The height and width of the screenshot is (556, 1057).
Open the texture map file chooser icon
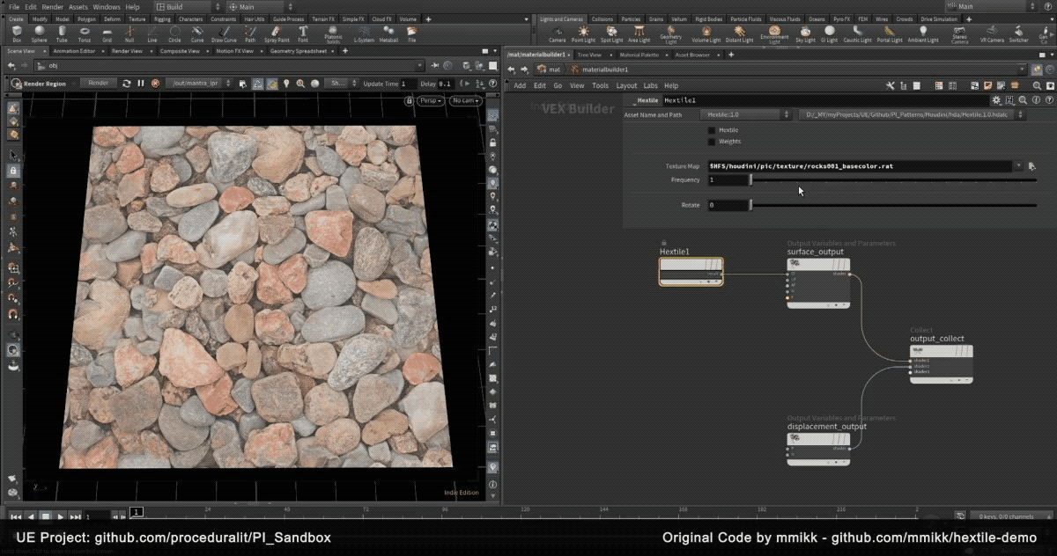coord(1031,165)
